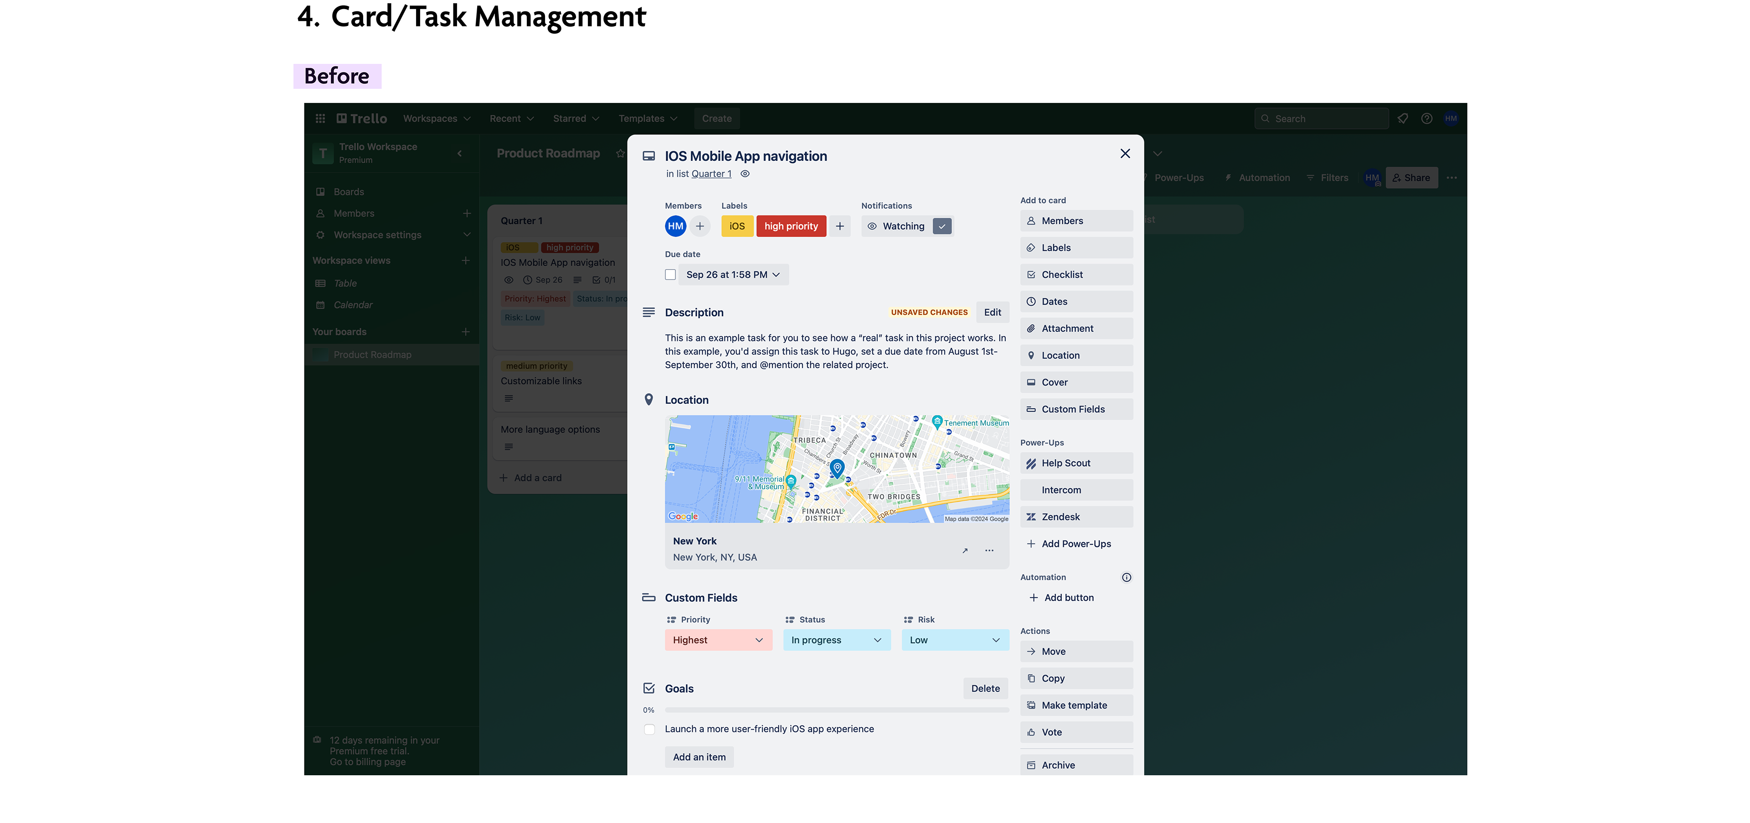Click the Goals progress bar
The height and width of the screenshot is (823, 1750).
pos(836,710)
